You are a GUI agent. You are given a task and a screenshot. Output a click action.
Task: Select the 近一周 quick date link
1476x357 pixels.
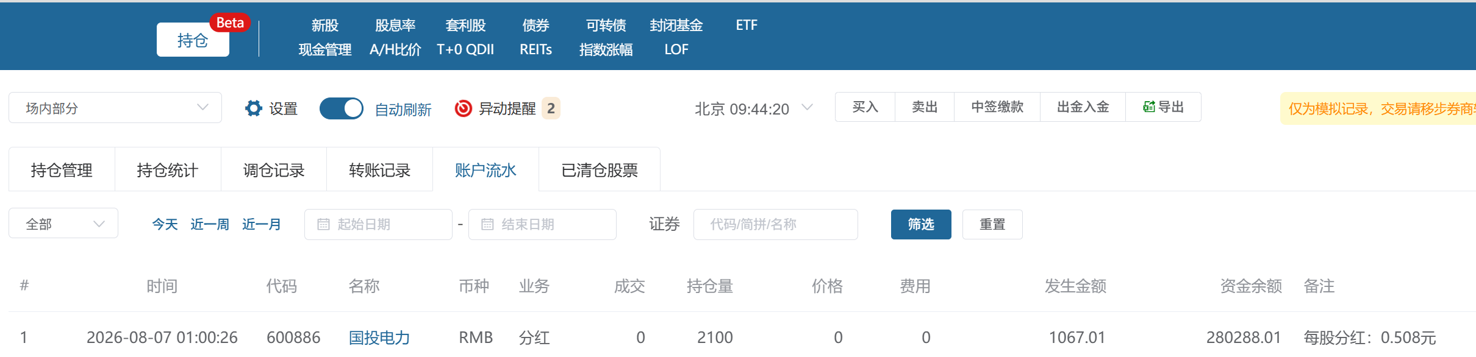point(210,224)
